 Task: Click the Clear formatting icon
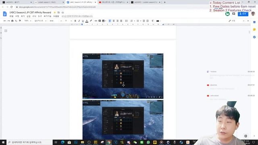[152, 21]
